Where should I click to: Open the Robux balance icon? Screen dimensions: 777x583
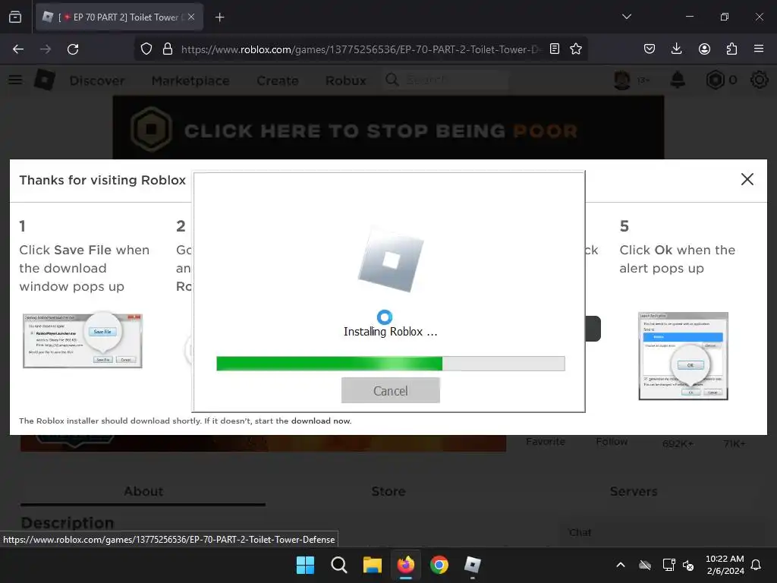point(715,80)
